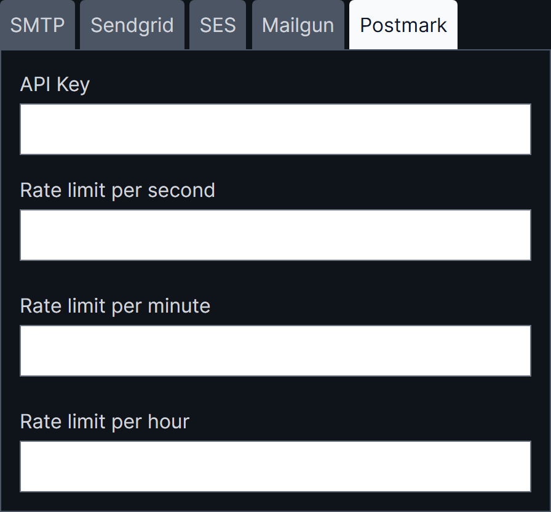
Task: Activate the per-hour rate limit textbox
Action: point(275,466)
